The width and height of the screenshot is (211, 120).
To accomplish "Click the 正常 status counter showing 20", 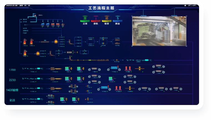I will [x=85, y=19].
